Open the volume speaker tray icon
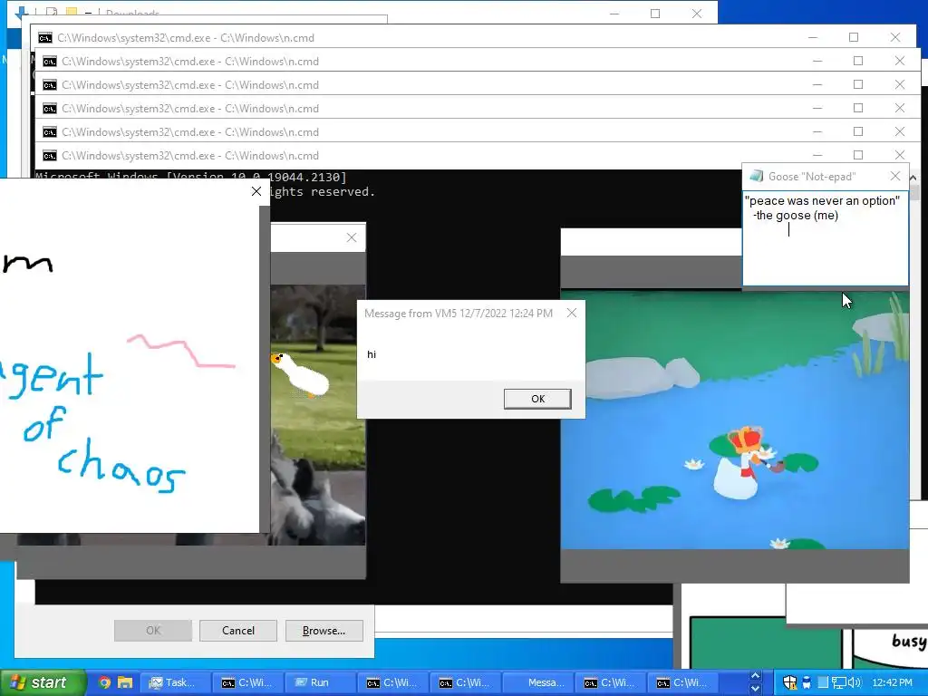This screenshot has width=928, height=696. pos(854,682)
